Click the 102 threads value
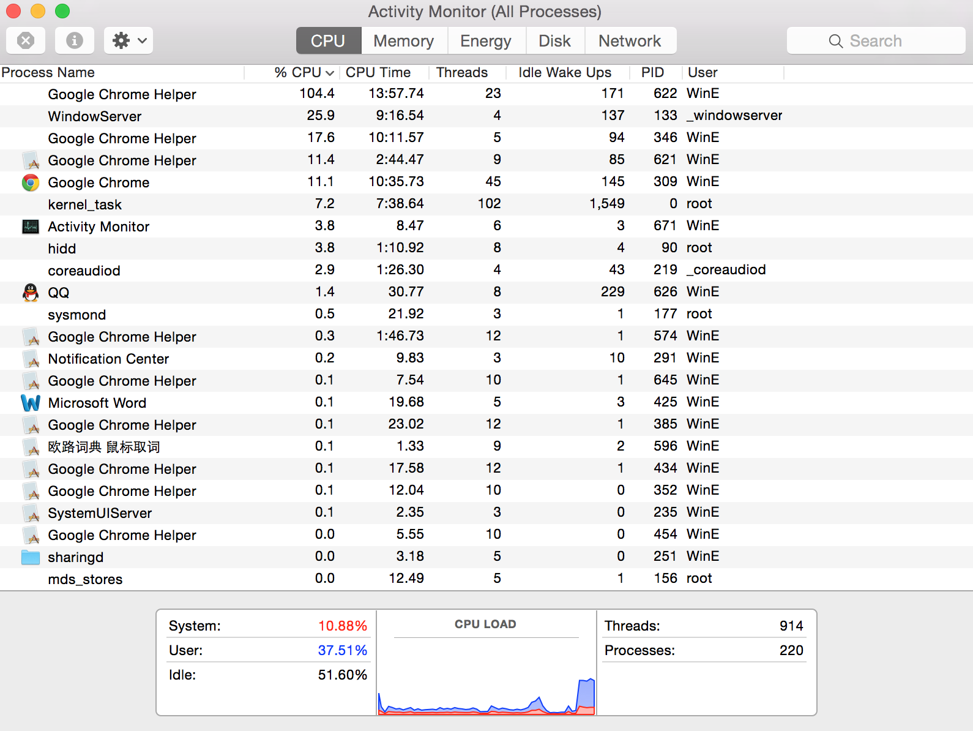This screenshot has width=973, height=731. (490, 204)
